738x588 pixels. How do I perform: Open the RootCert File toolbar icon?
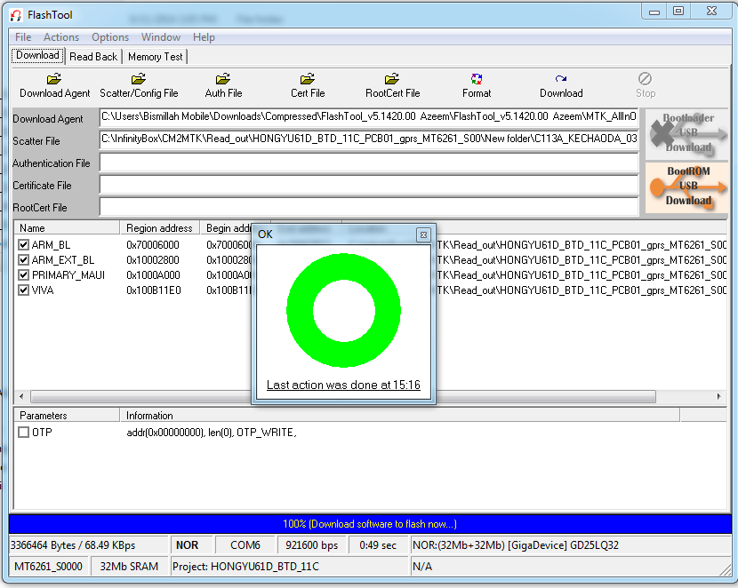[392, 78]
